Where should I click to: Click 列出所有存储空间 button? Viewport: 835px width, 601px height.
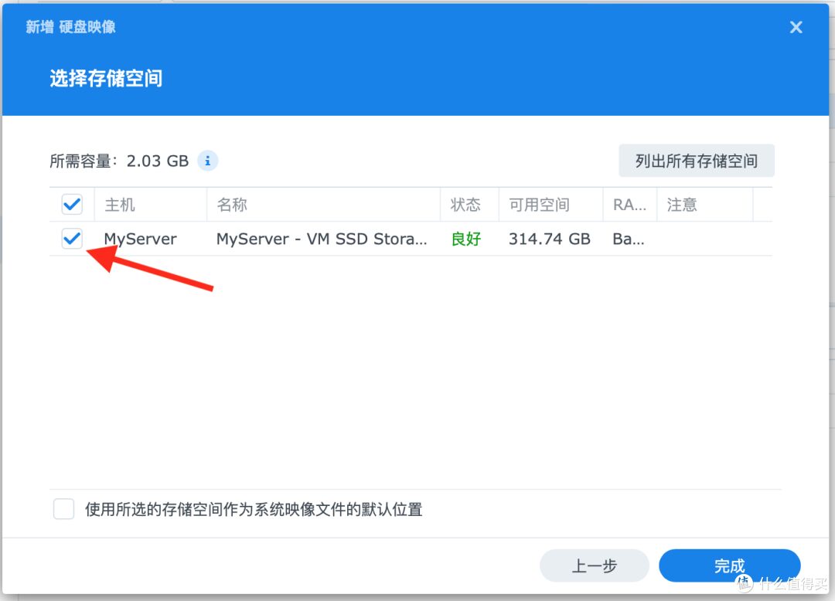click(696, 161)
